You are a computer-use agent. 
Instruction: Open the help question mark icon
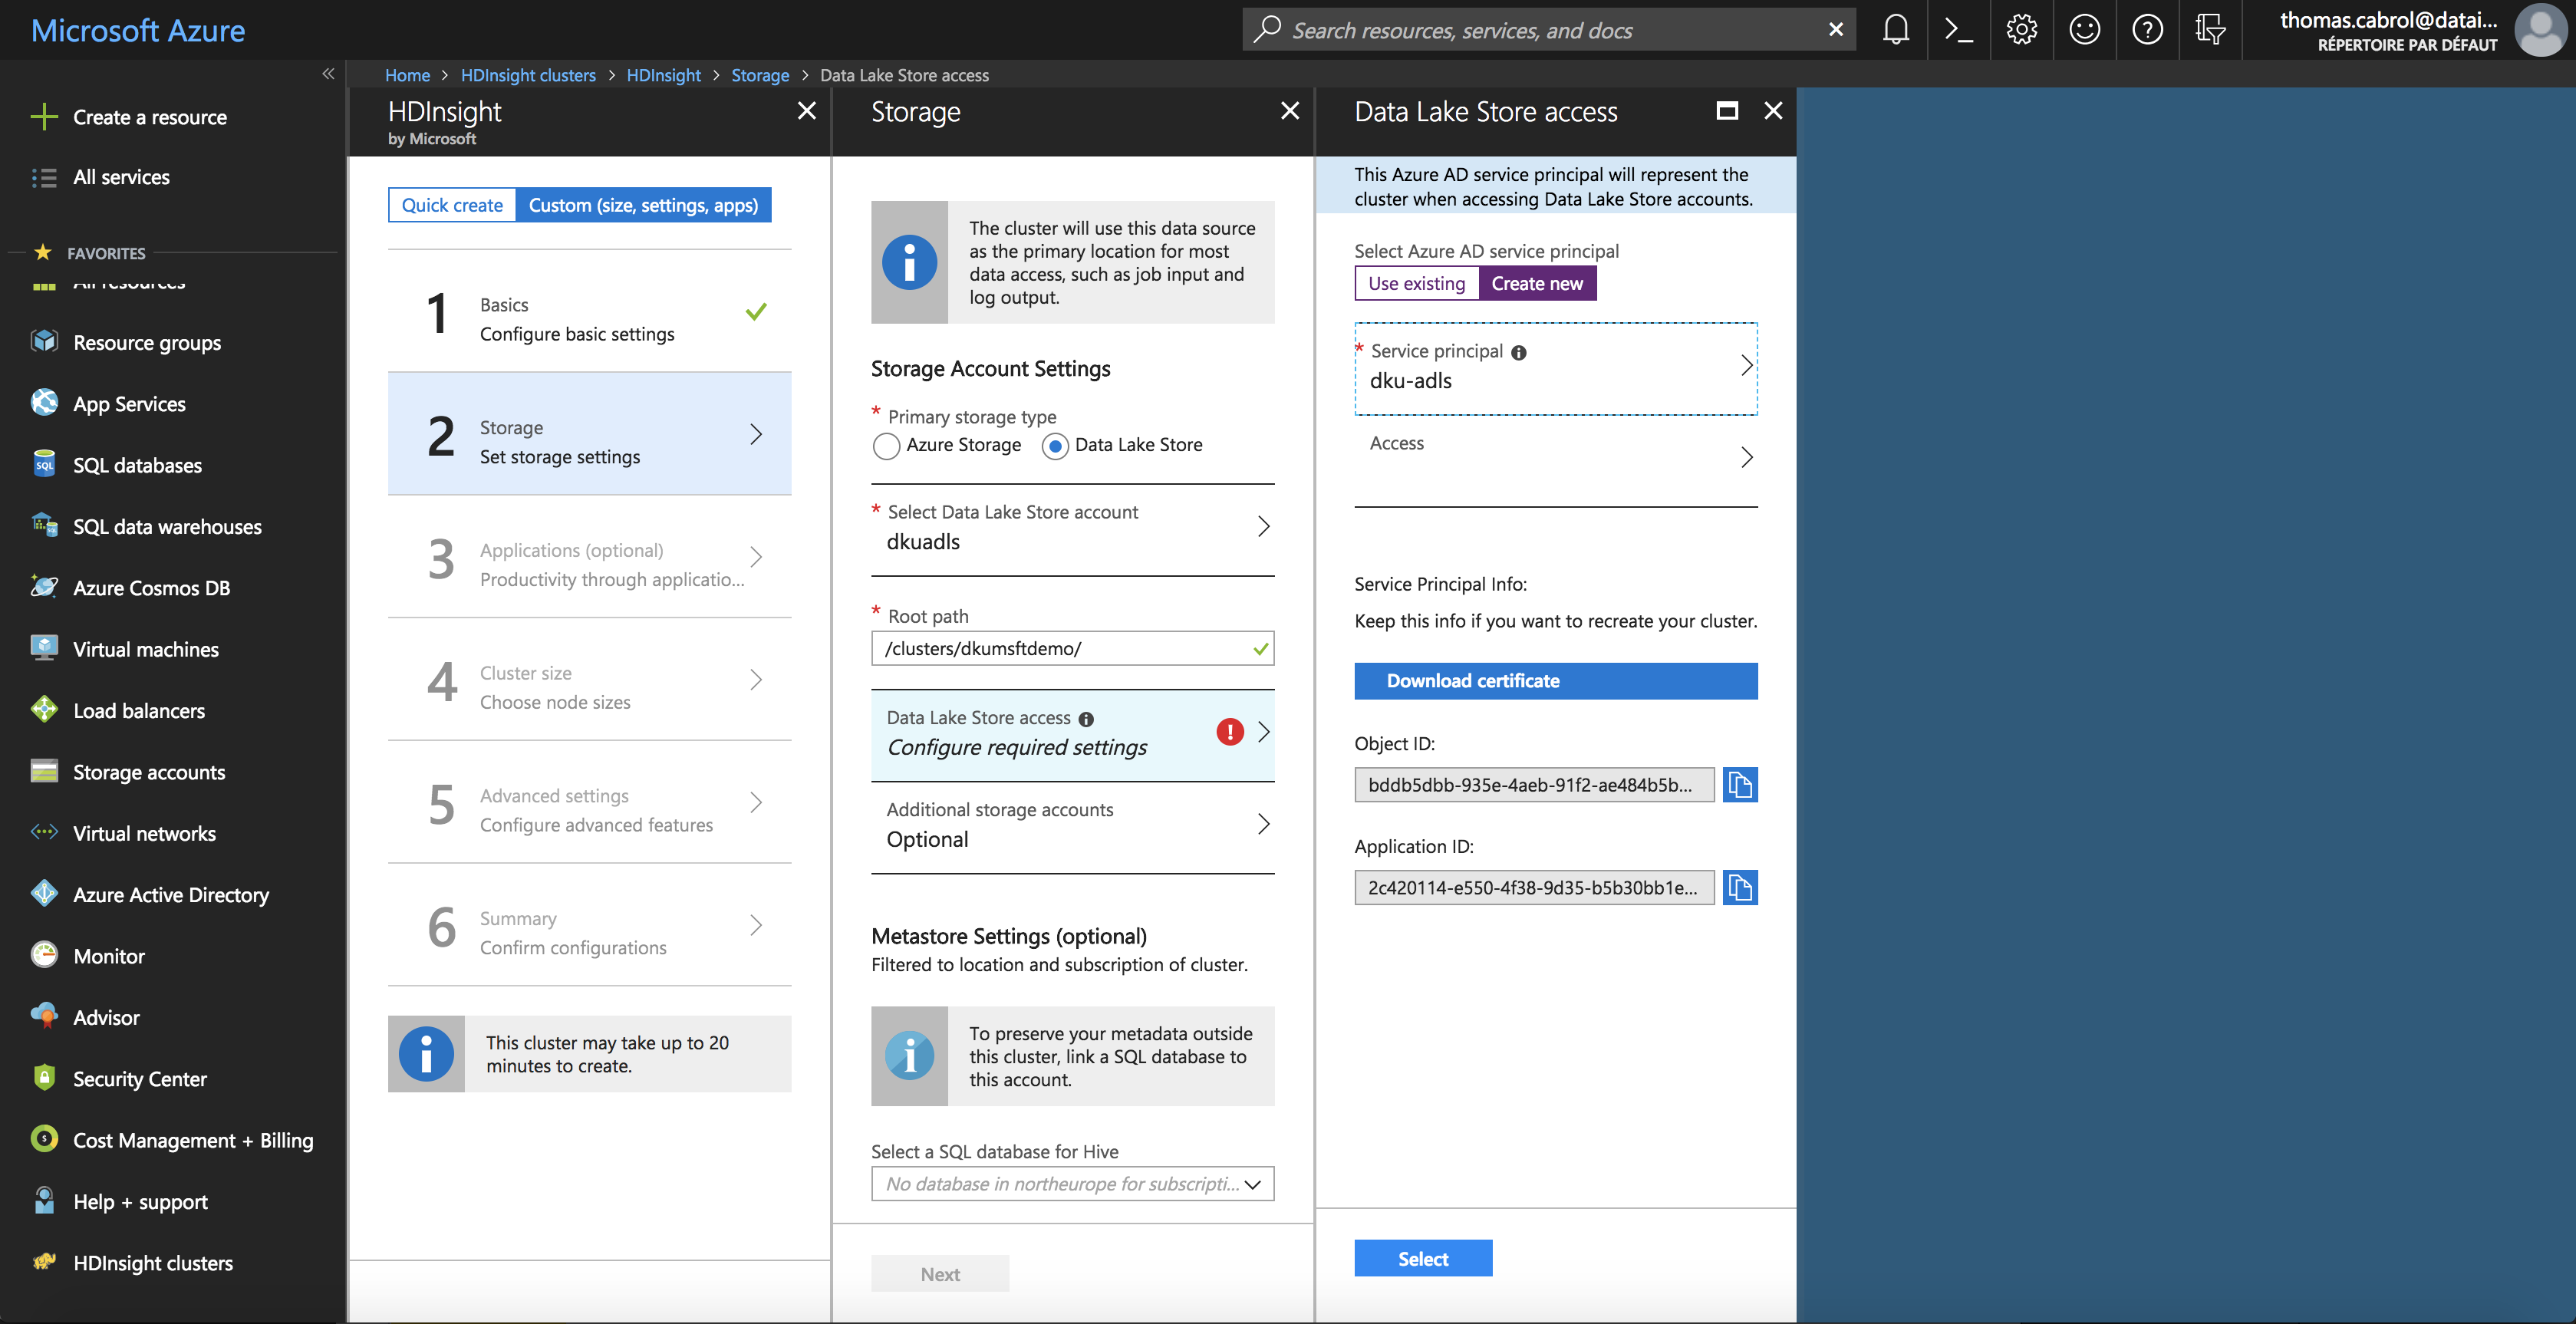tap(2147, 30)
